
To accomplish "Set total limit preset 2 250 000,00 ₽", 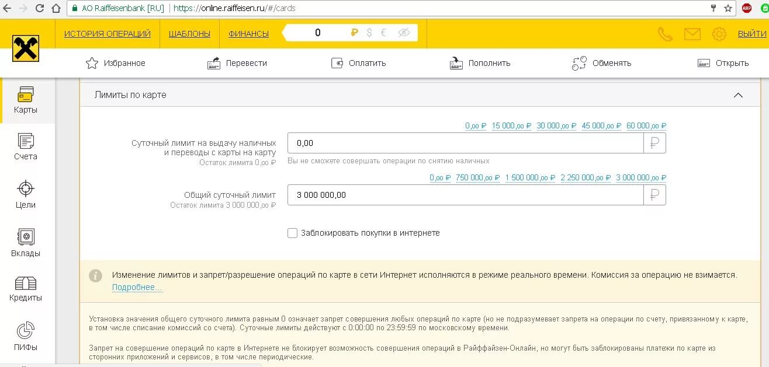I will [586, 177].
